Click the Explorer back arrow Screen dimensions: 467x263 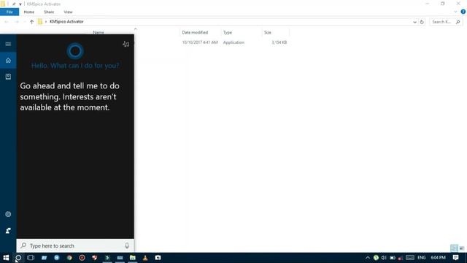click(7, 22)
